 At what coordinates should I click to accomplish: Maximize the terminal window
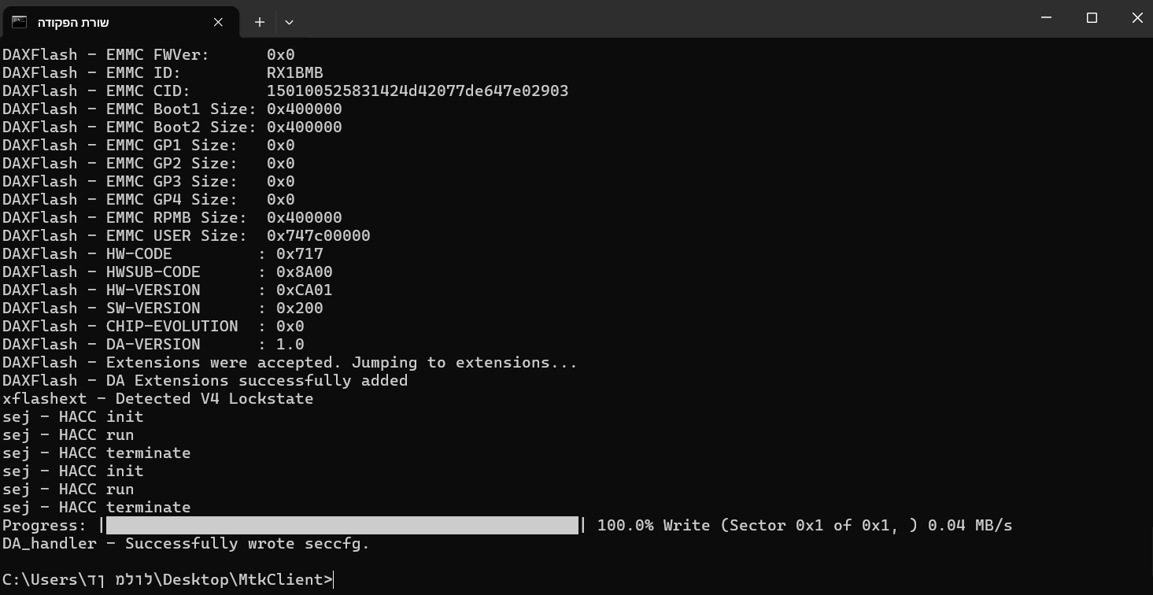tap(1092, 17)
